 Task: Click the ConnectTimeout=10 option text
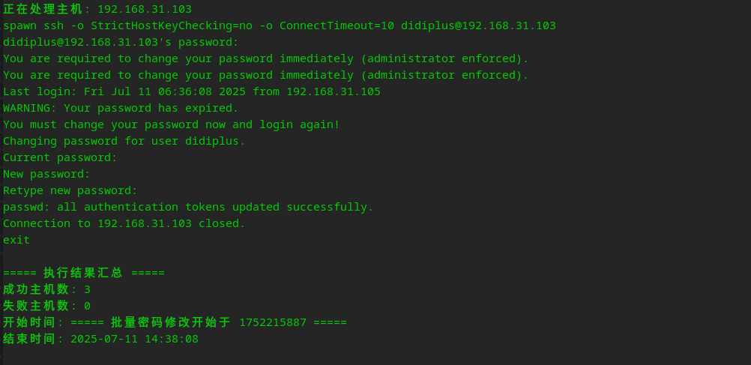[x=337, y=25]
